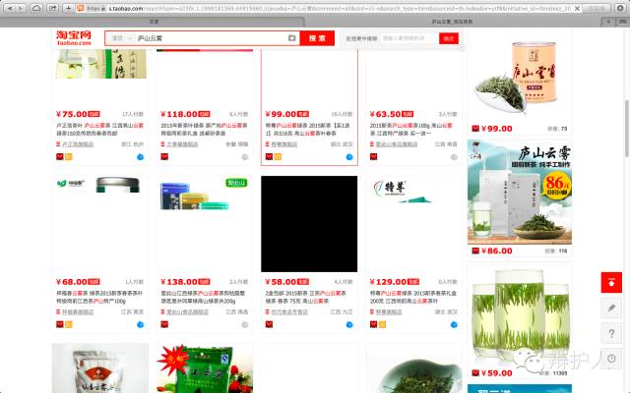Expand the small chevron below the 确定 button
Image resolution: width=630 pixels, height=393 pixels.
[461, 48]
